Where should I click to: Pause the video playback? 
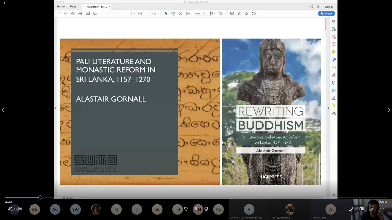(x=196, y=209)
